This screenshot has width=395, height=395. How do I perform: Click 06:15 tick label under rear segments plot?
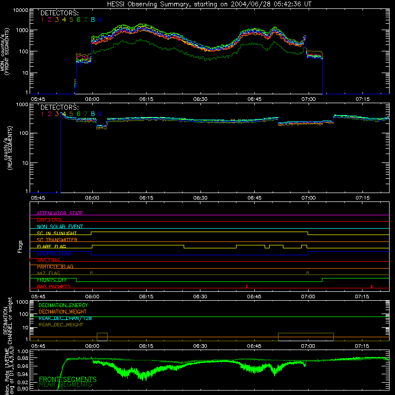[146, 198]
